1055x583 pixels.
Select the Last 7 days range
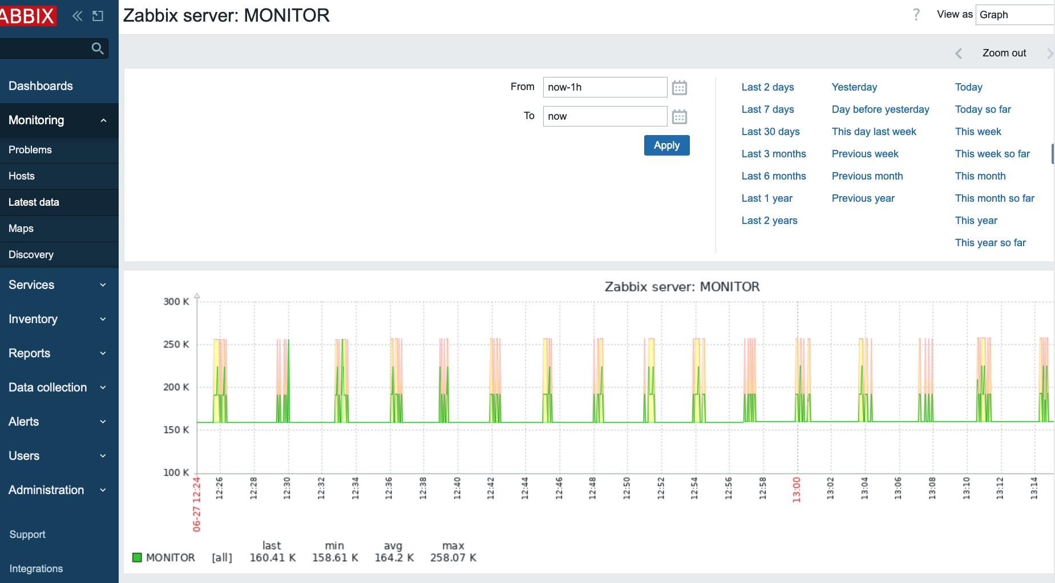(x=767, y=109)
